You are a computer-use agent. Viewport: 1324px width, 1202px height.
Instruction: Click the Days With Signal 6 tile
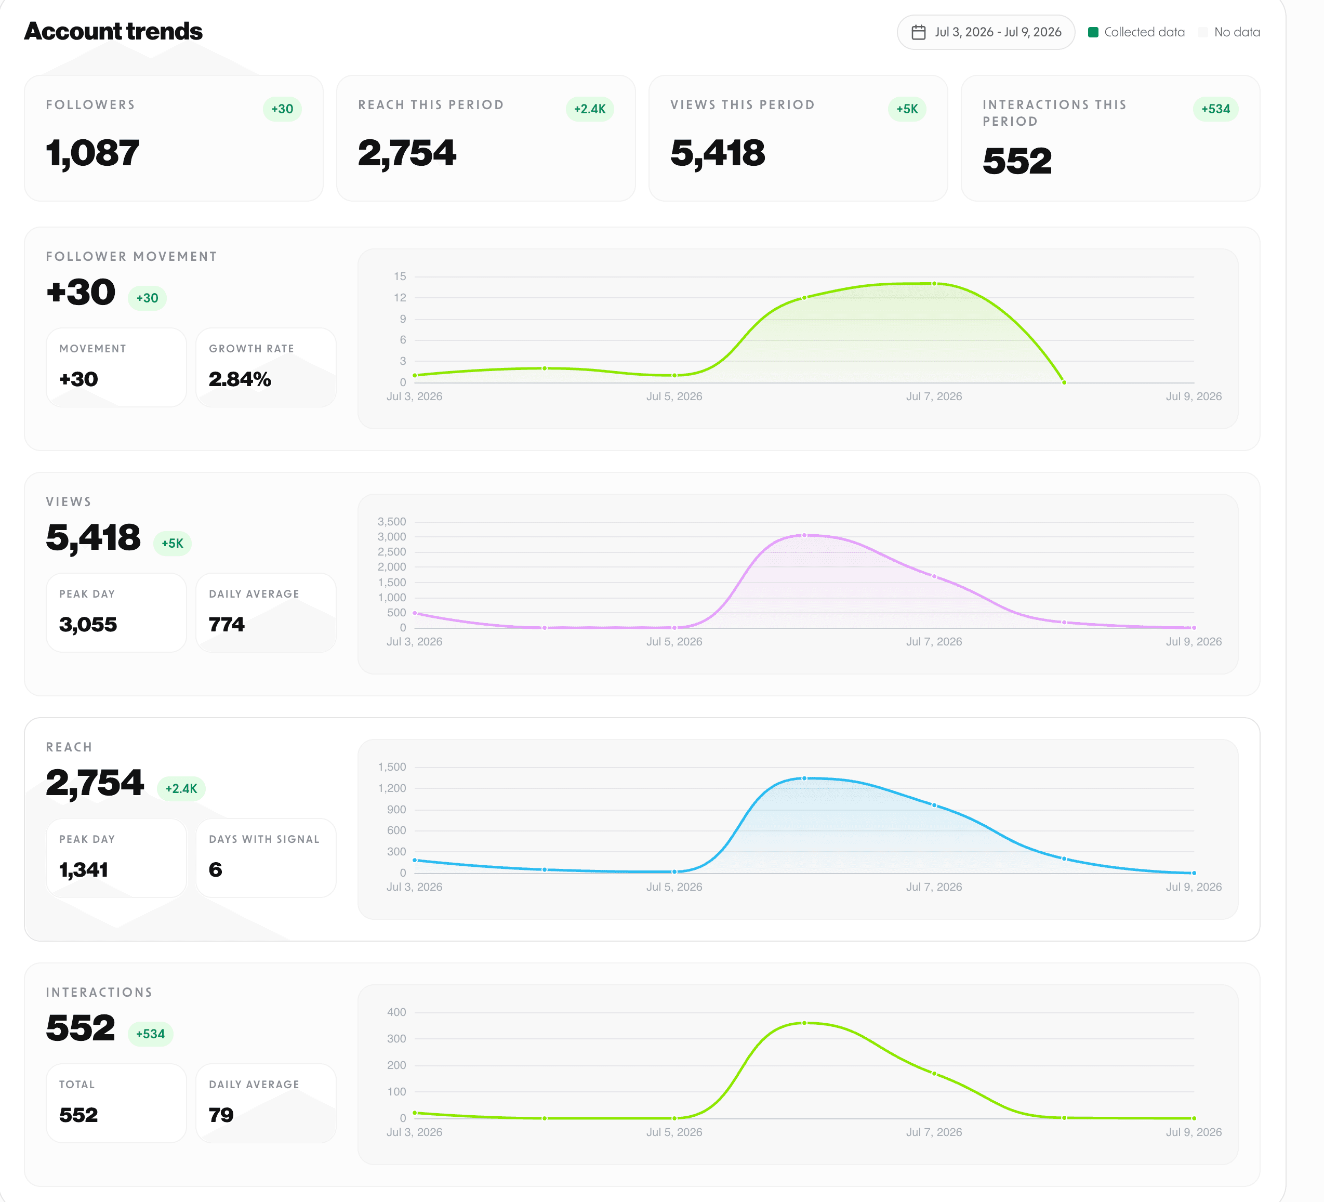(x=266, y=858)
